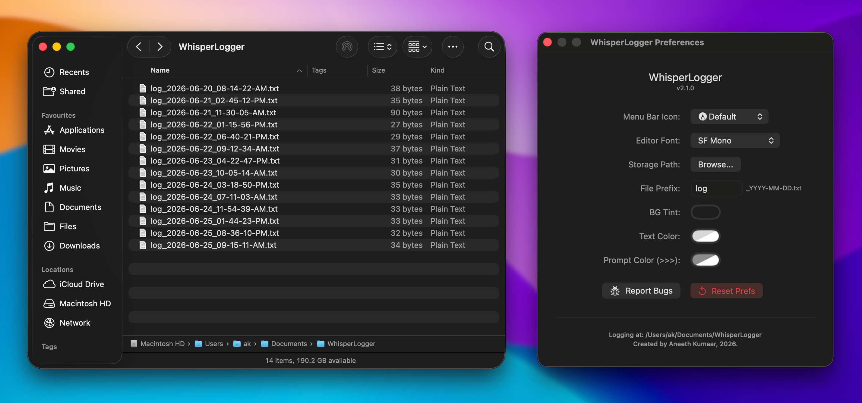Open Music in Finder sidebar
The width and height of the screenshot is (862, 403).
(62, 188)
